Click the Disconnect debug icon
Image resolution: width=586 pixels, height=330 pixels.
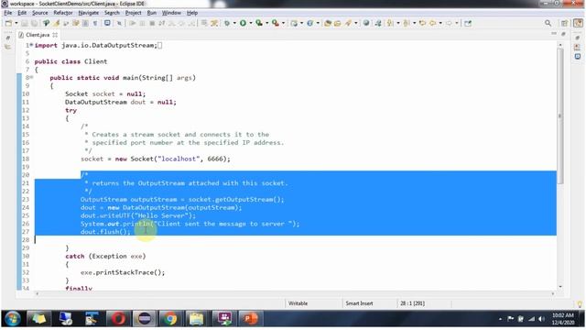click(x=162, y=23)
